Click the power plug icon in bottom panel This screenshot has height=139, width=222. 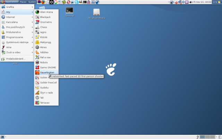pyautogui.click(x=198, y=137)
